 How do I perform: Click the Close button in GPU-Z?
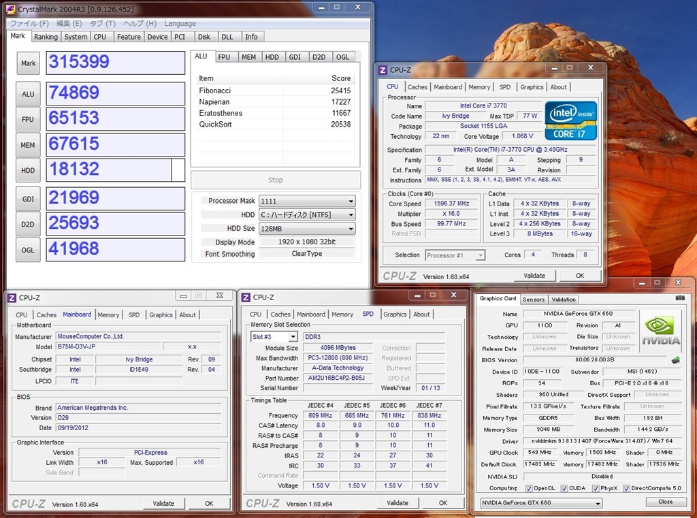point(666,502)
